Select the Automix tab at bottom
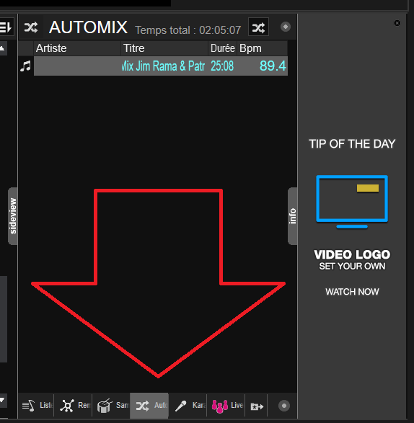 click(149, 406)
